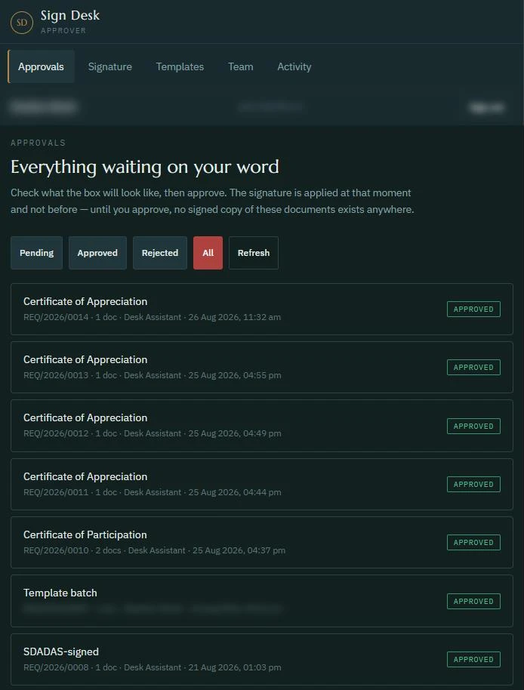This screenshot has height=690, width=524.
Task: Click APPROVED badge on REQ/2026/0013
Action: click(x=474, y=368)
